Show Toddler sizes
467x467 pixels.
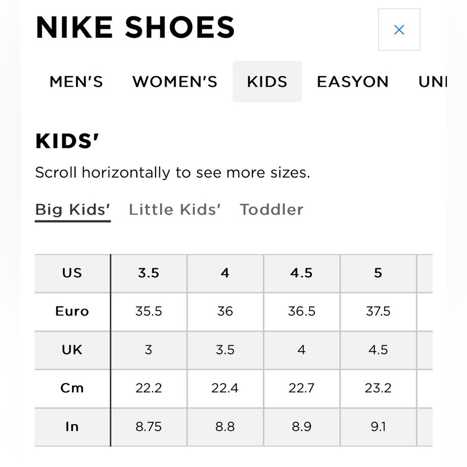(x=271, y=210)
